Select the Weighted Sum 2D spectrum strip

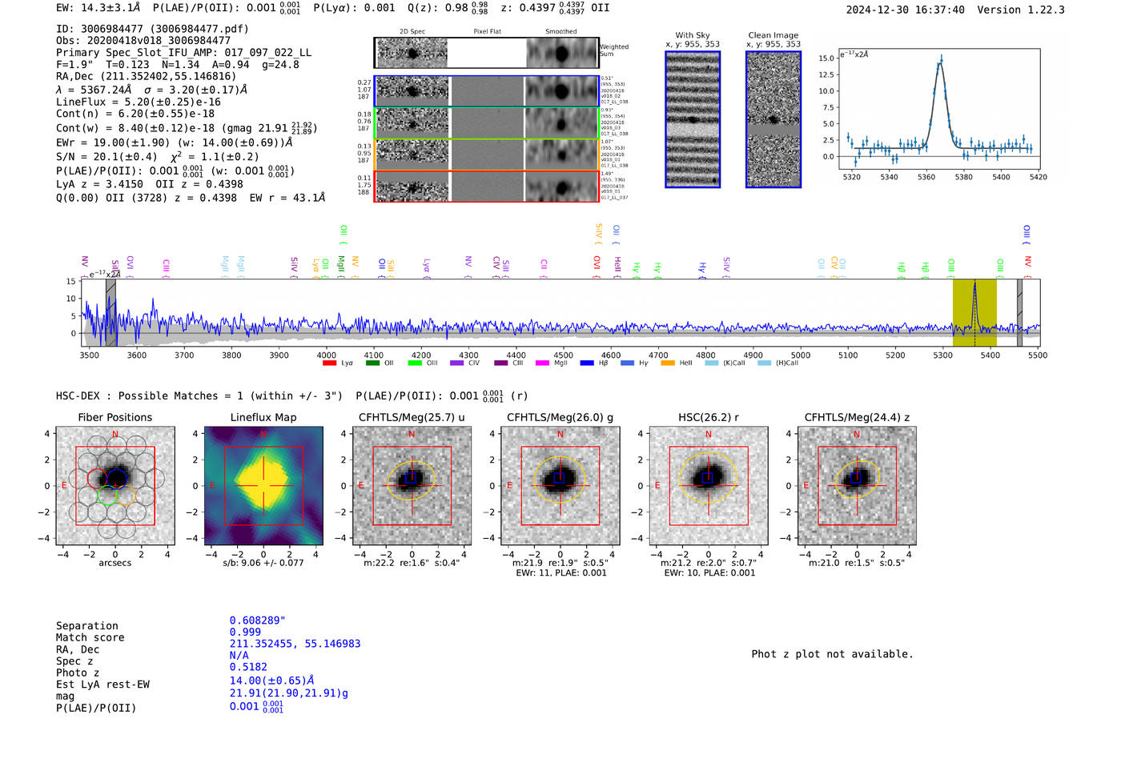coord(486,53)
